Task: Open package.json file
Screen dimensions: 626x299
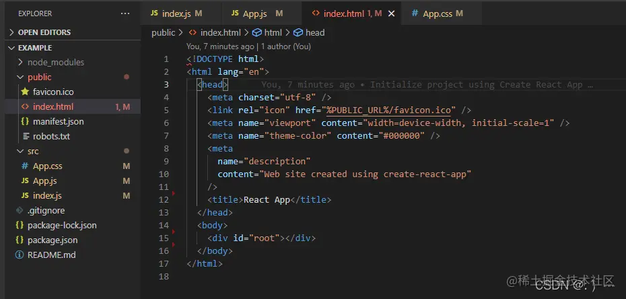Action: 53,240
